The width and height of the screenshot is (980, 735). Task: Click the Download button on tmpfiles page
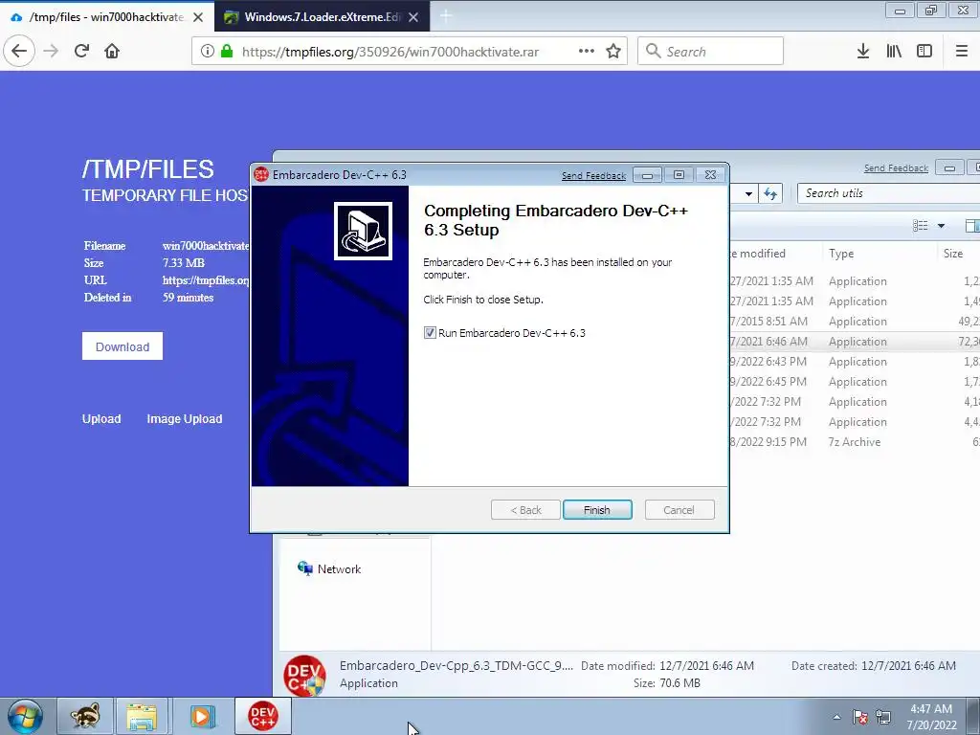click(122, 346)
